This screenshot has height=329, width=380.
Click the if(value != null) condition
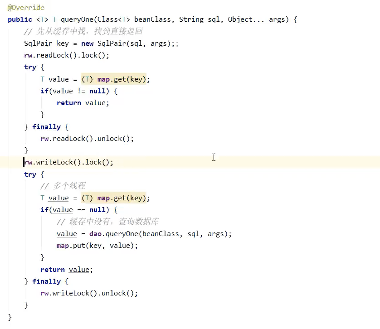click(x=75, y=91)
